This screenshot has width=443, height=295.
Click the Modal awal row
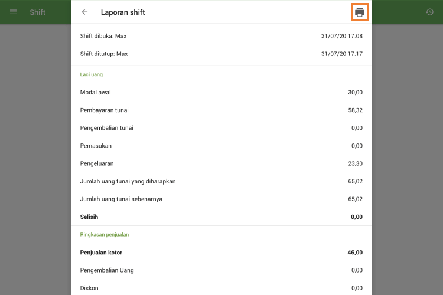click(221, 92)
